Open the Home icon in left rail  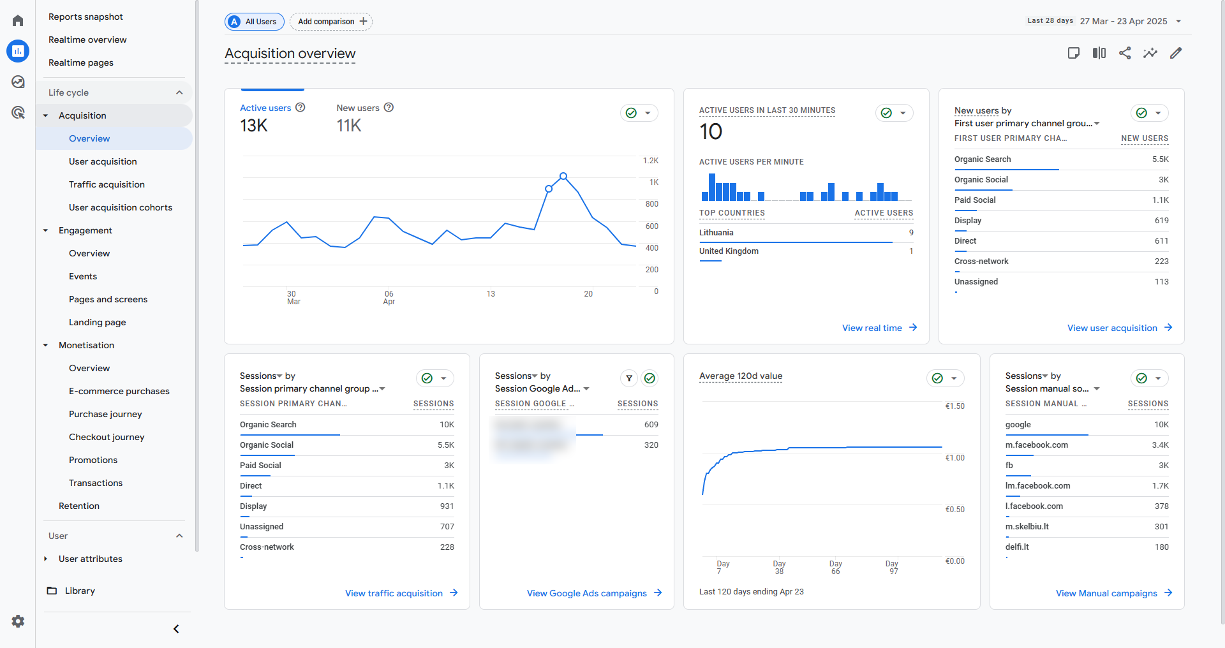pos(18,20)
